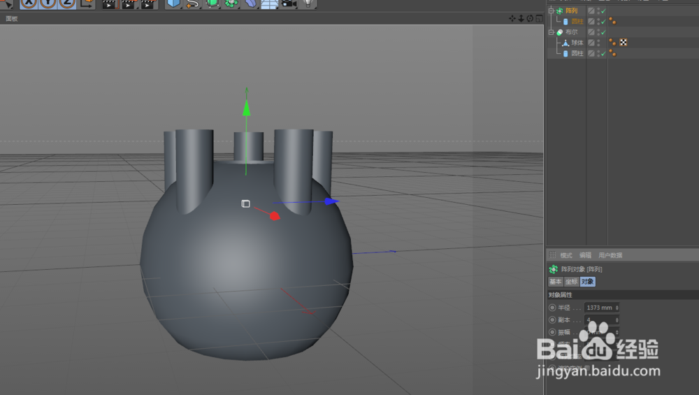Toggle enable checkmark for 圆柱 under 布尔
This screenshot has height=395, width=699.
tap(604, 54)
